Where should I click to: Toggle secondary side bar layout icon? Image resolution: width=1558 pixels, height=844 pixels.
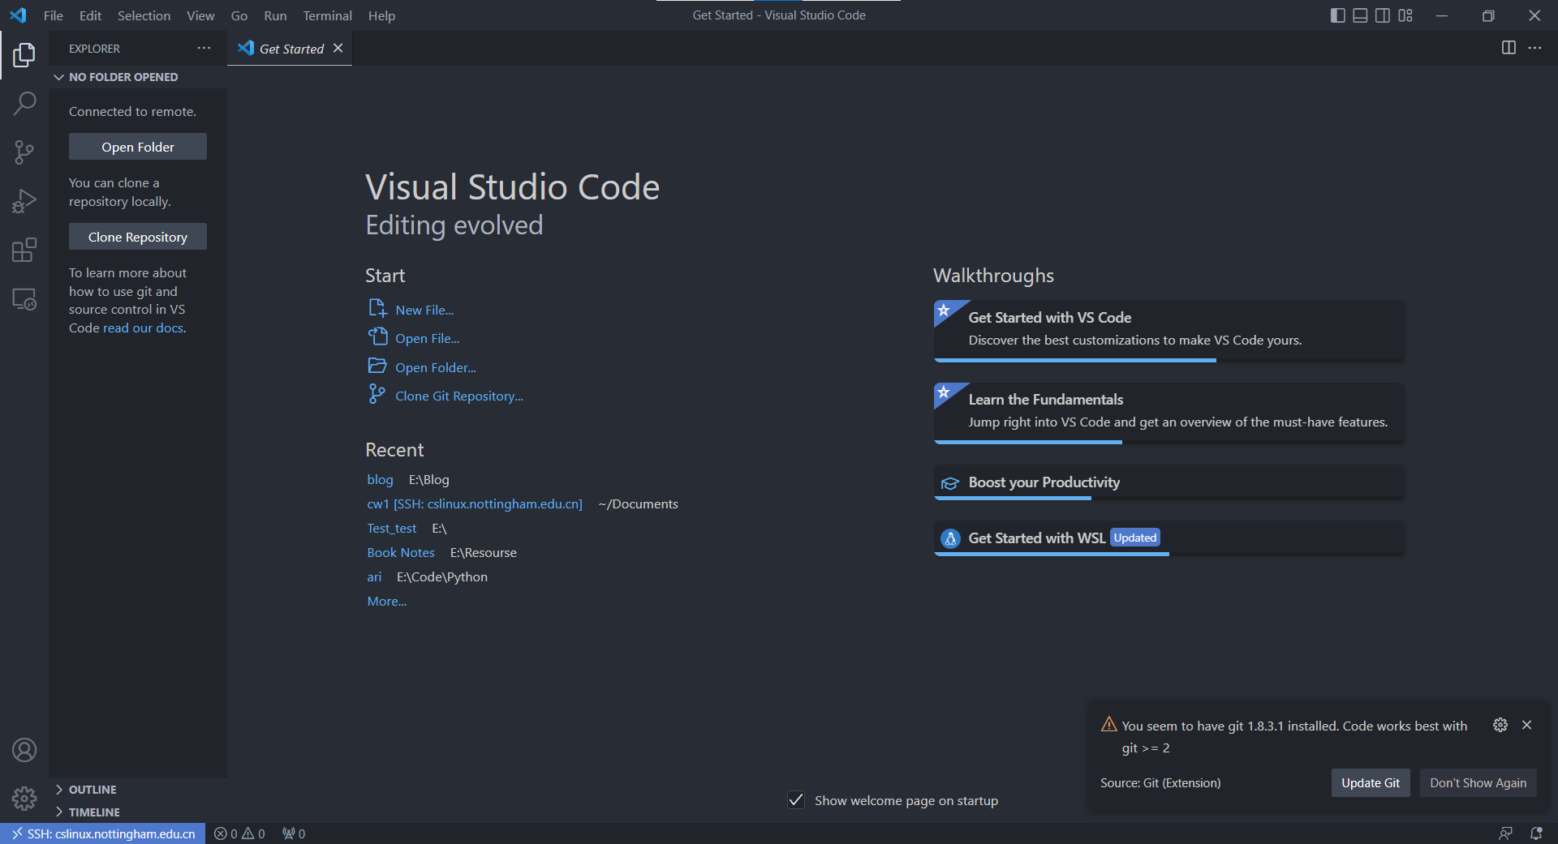click(1383, 15)
